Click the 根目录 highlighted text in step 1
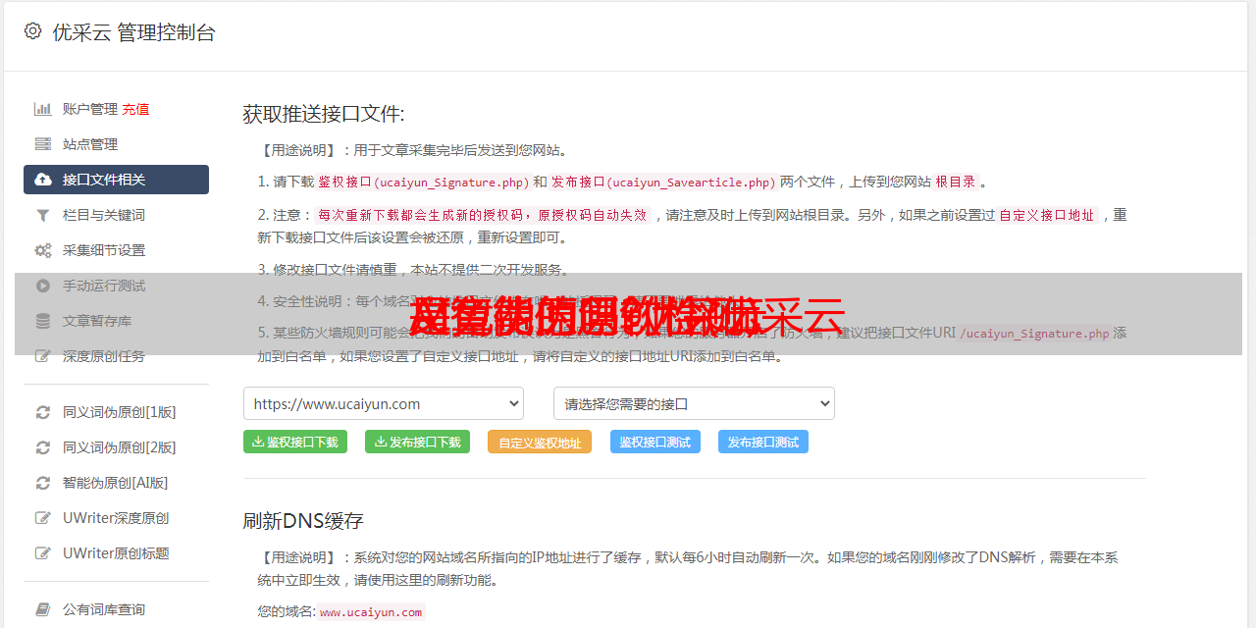This screenshot has height=628, width=1256. pyautogui.click(x=956, y=182)
